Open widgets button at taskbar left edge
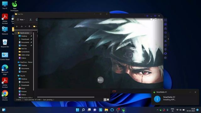This screenshot has width=201, height=113. pos(4,110)
